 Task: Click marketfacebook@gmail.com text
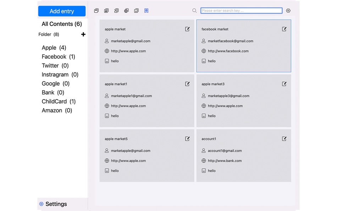pos(230,41)
